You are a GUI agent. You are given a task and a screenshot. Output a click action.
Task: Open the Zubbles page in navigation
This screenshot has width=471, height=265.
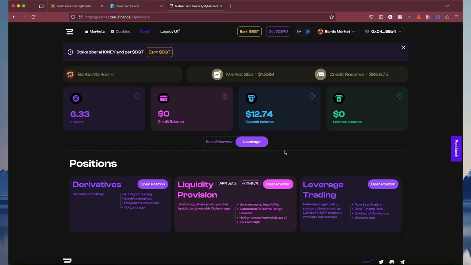tap(121, 32)
